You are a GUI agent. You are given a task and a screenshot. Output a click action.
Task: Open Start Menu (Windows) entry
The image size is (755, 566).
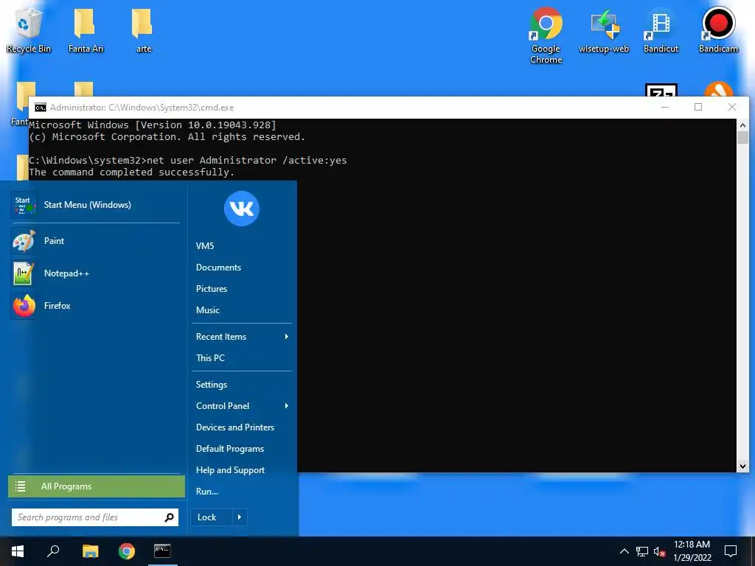coord(95,205)
